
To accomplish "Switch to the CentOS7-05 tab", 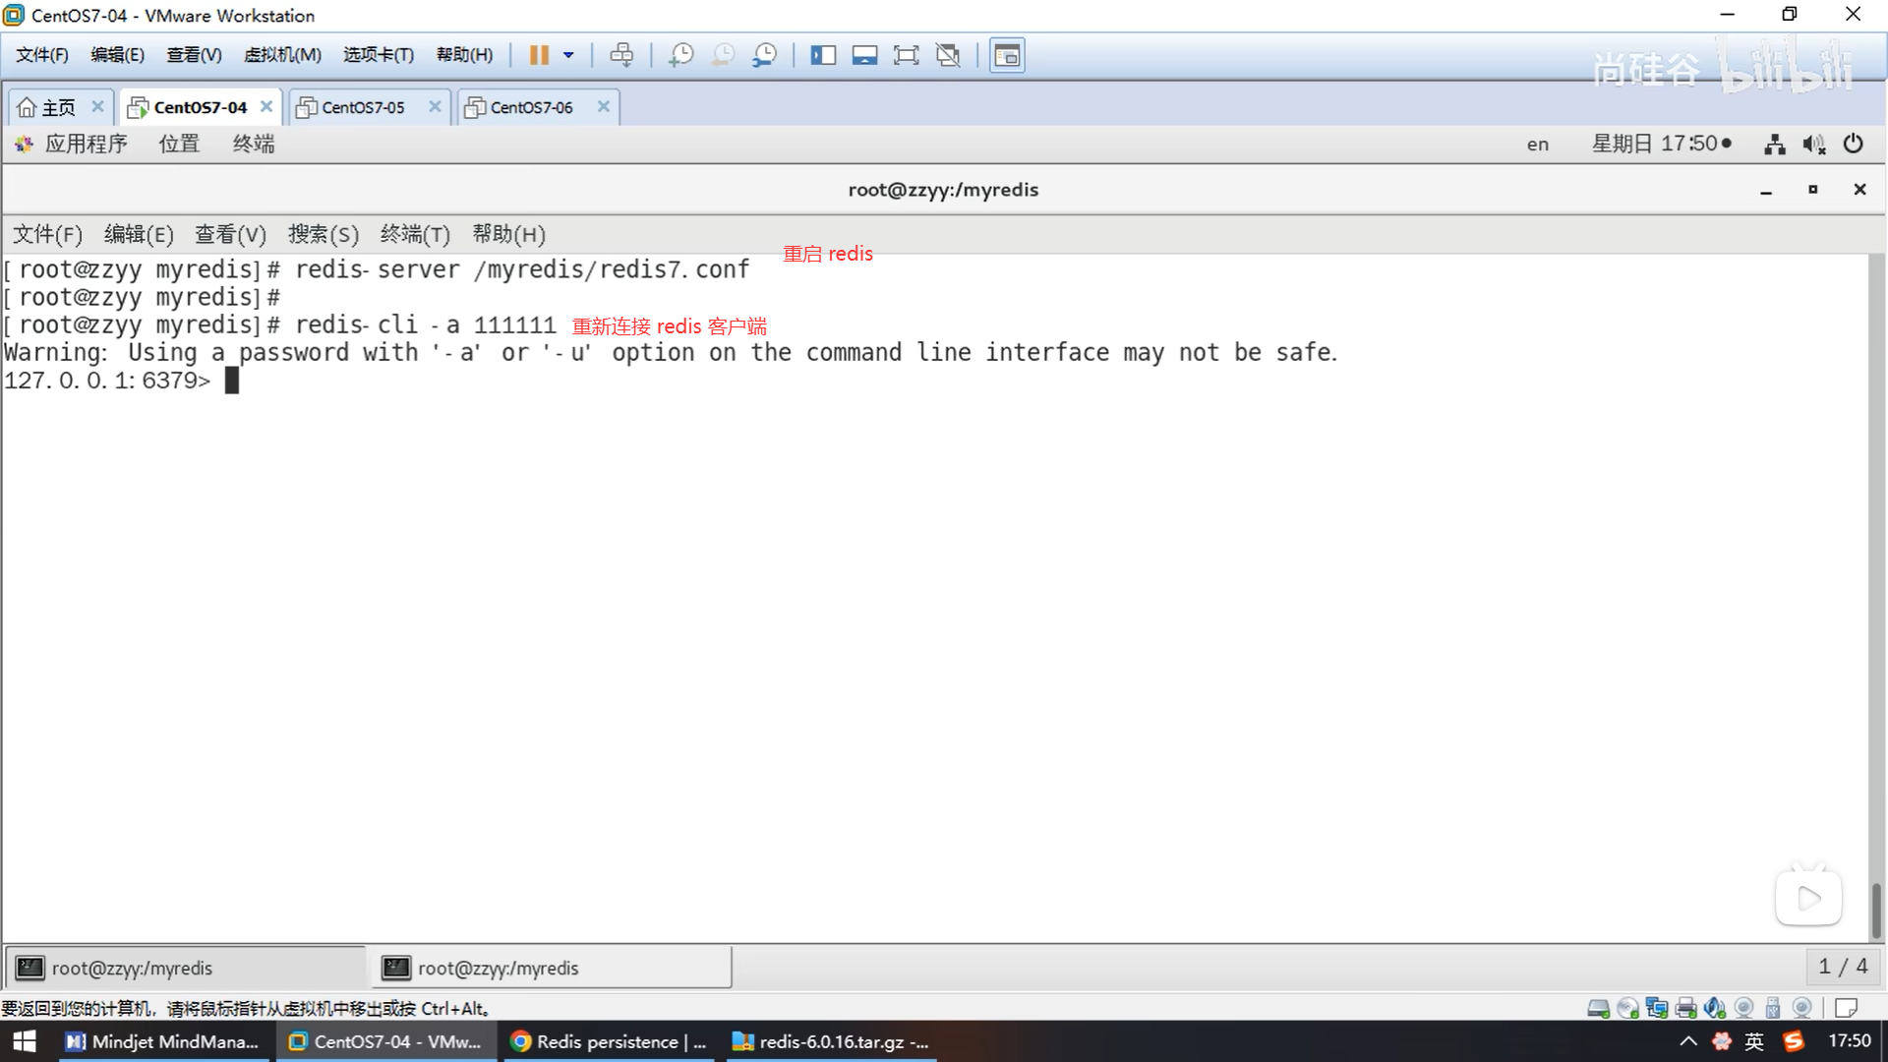I will pyautogui.click(x=363, y=107).
